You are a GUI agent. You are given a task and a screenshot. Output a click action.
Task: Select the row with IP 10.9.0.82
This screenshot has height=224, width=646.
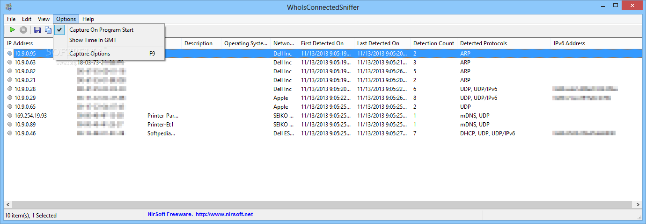pos(323,71)
